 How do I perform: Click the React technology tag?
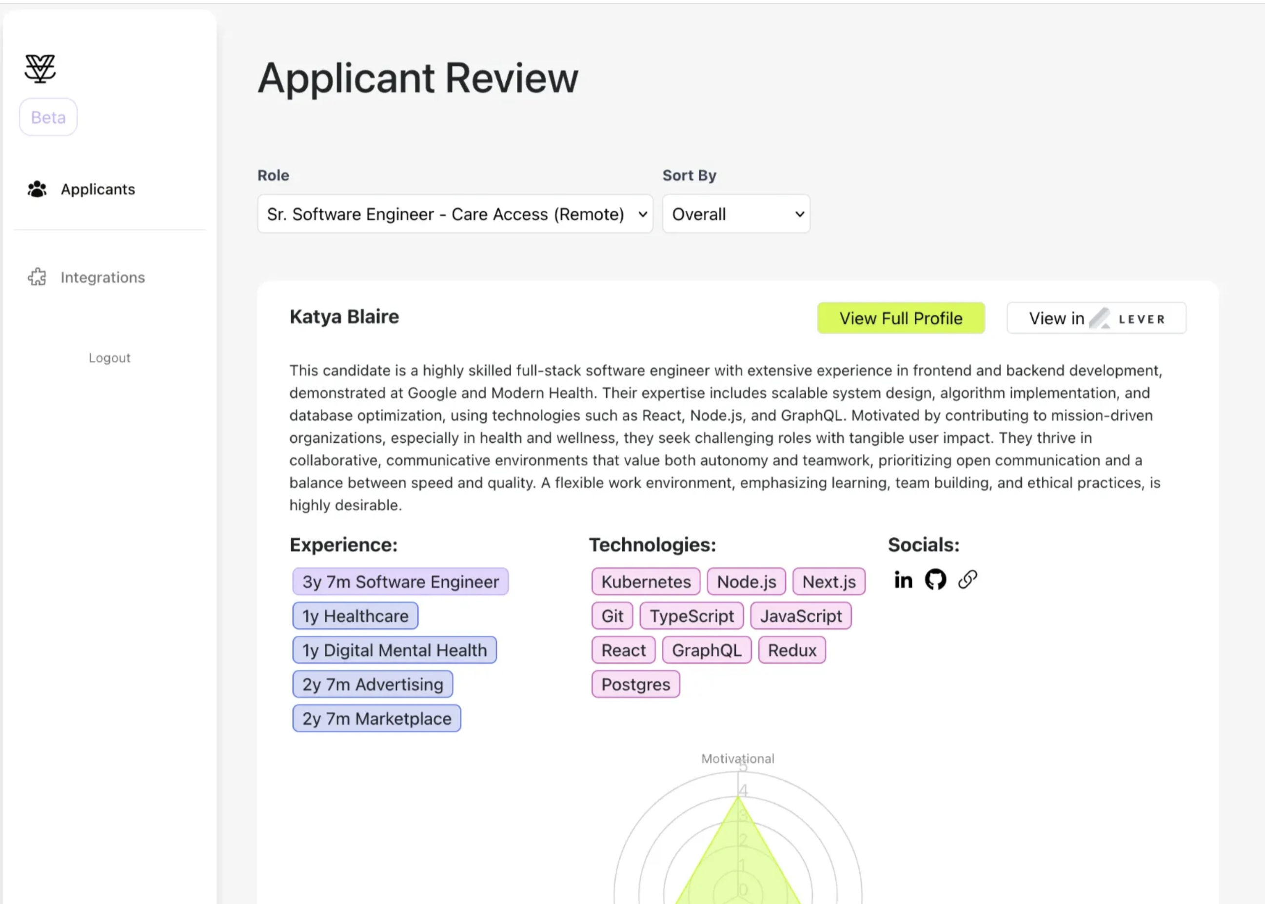tap(623, 650)
